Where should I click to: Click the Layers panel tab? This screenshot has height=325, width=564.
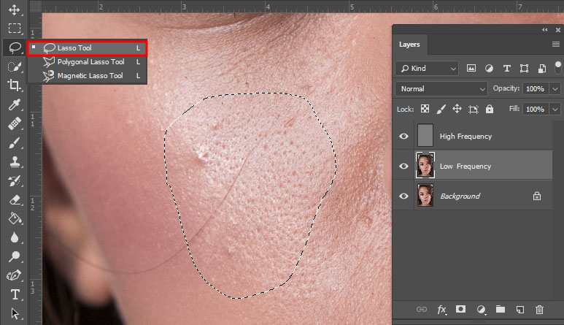pos(409,45)
